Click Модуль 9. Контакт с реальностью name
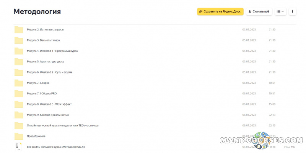This screenshot has width=306, height=153. 48,115
